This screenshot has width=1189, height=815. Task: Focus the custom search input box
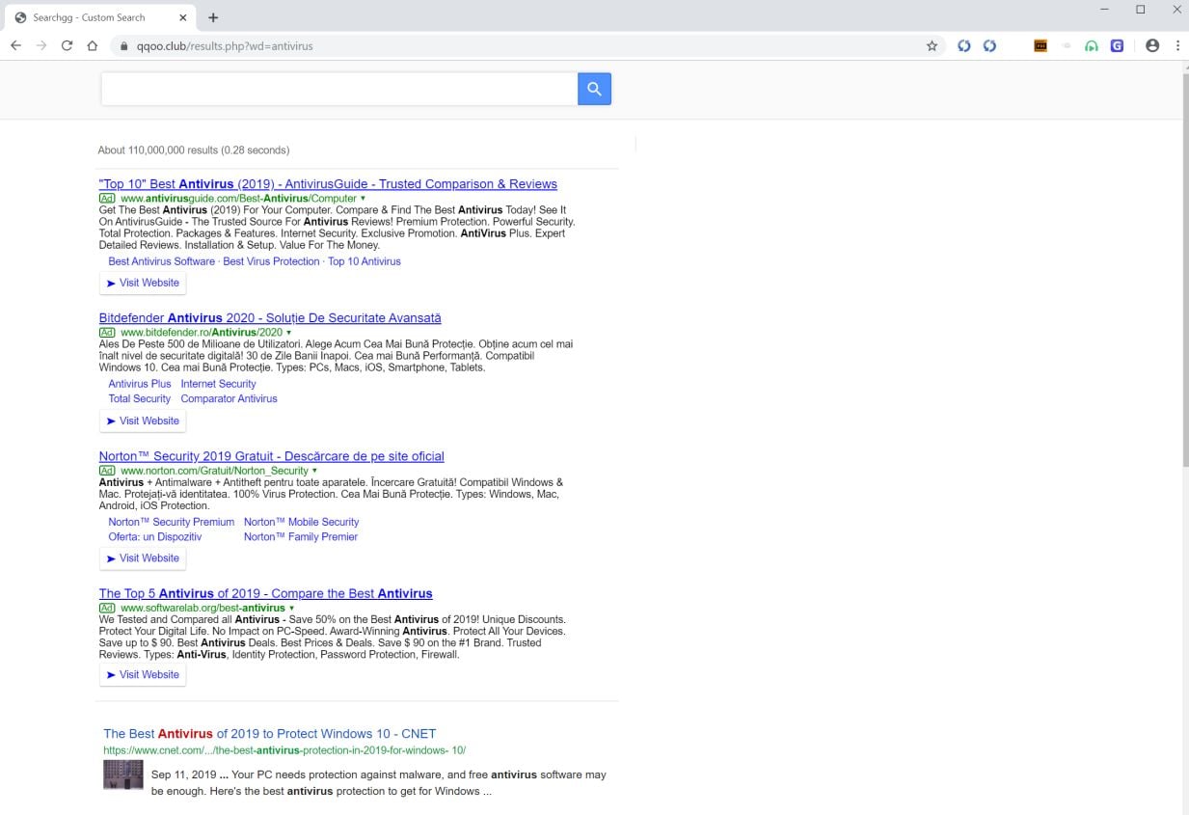coord(338,89)
